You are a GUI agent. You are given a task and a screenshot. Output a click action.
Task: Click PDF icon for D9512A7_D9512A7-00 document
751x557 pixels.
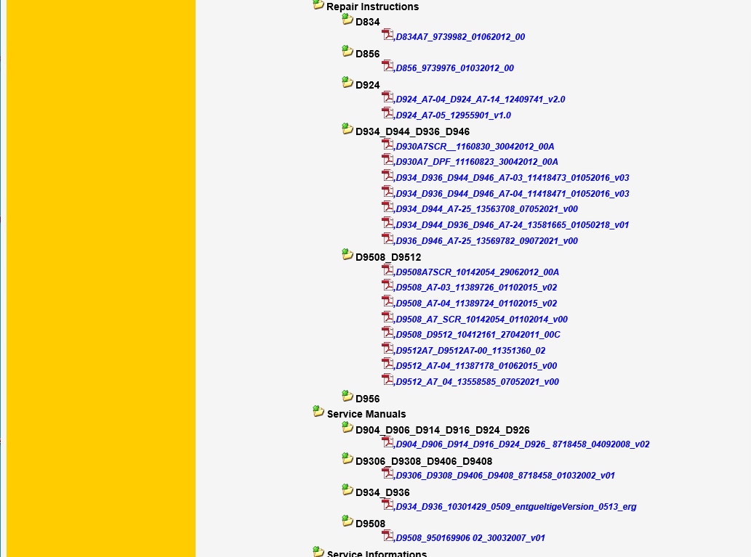coord(387,349)
